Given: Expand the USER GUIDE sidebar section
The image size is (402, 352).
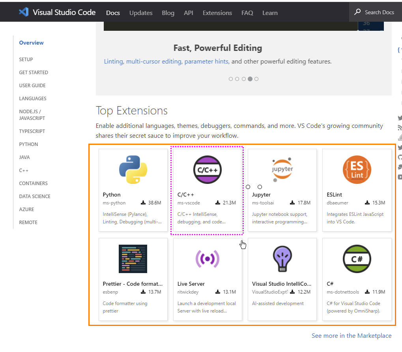Looking at the screenshot, I should 32,86.
